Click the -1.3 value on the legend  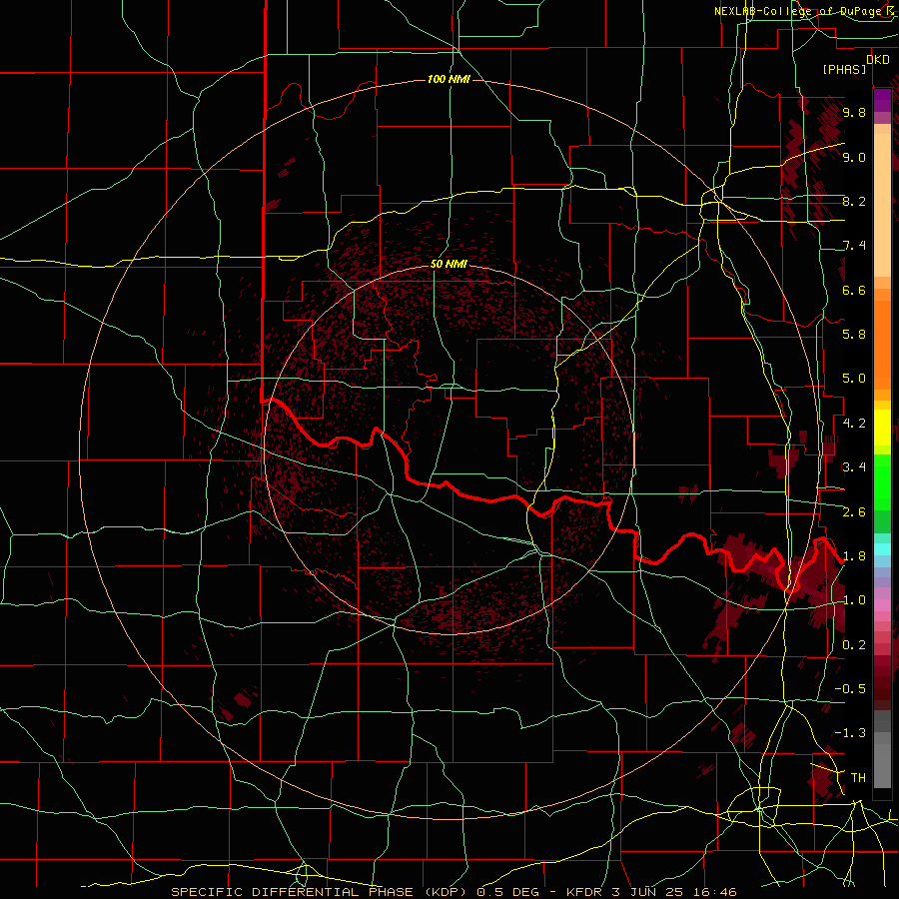coord(850,733)
